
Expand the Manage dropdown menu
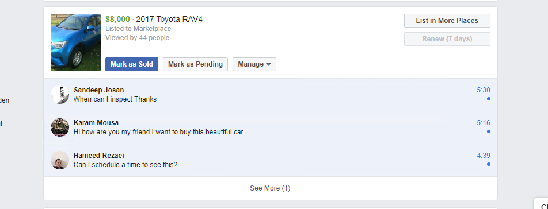254,64
